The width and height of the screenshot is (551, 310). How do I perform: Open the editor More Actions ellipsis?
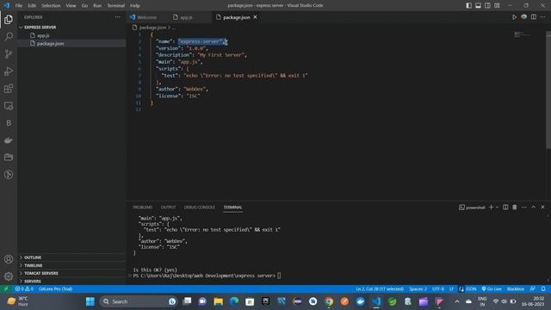[543, 17]
